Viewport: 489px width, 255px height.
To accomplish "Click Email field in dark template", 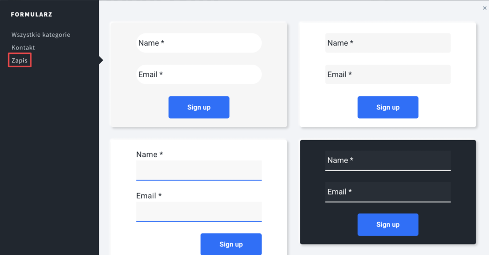I will point(388,192).
